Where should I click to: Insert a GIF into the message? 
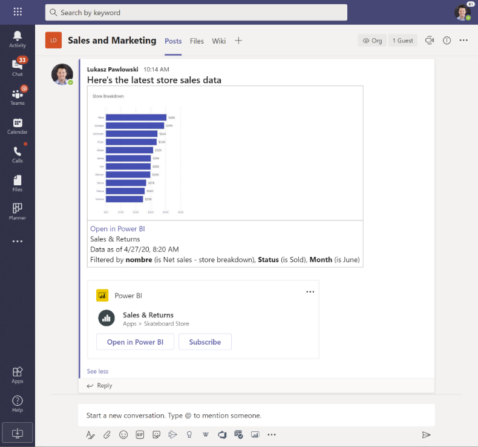point(140,434)
